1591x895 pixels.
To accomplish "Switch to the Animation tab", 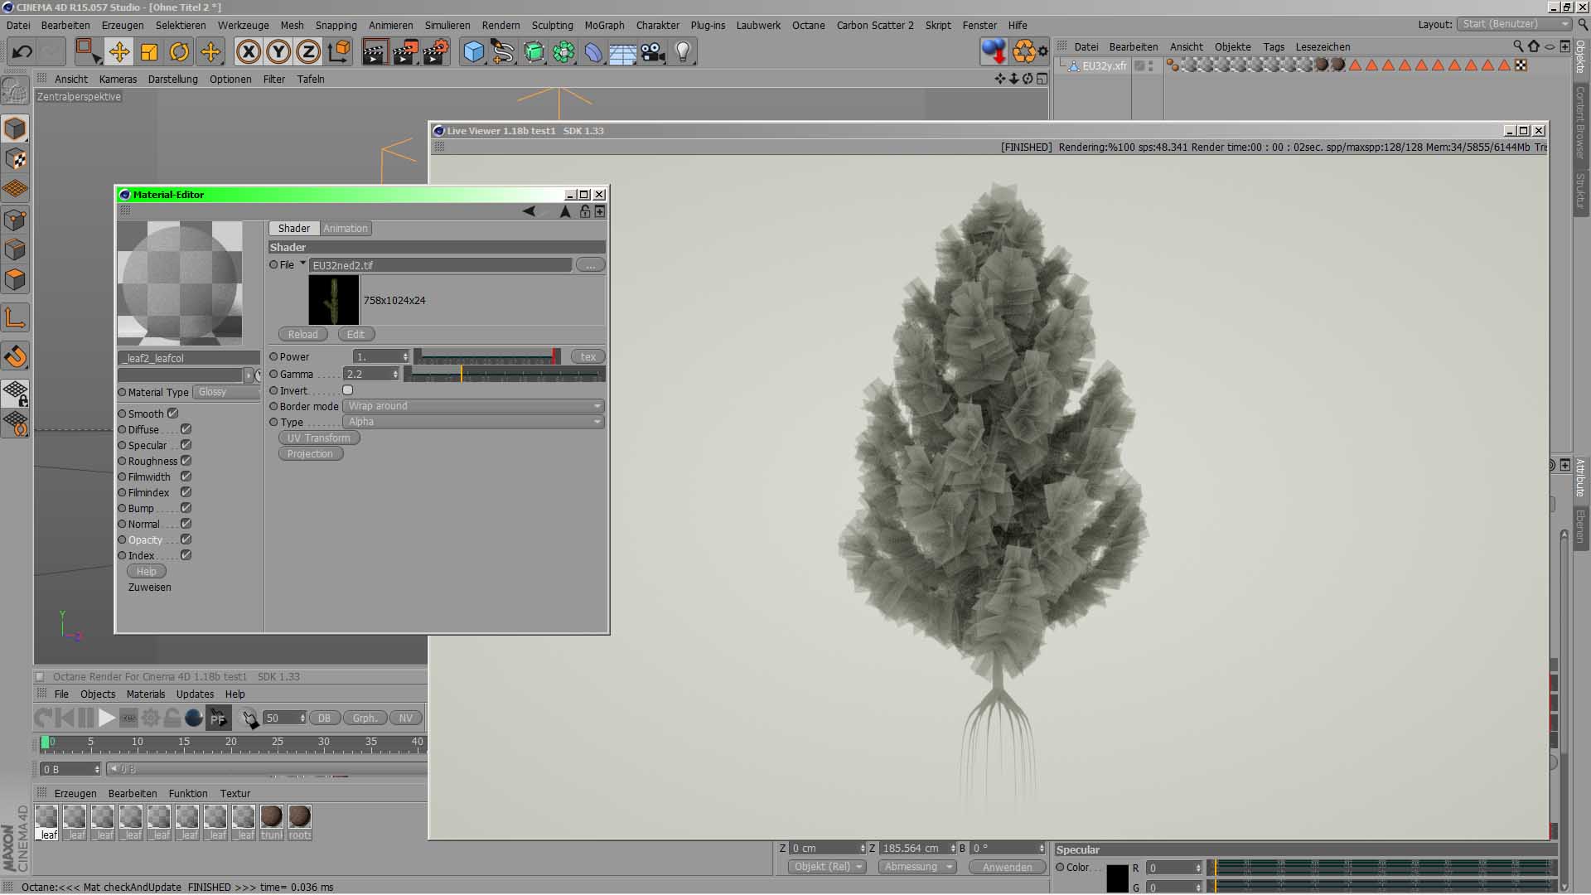I will pos(346,229).
